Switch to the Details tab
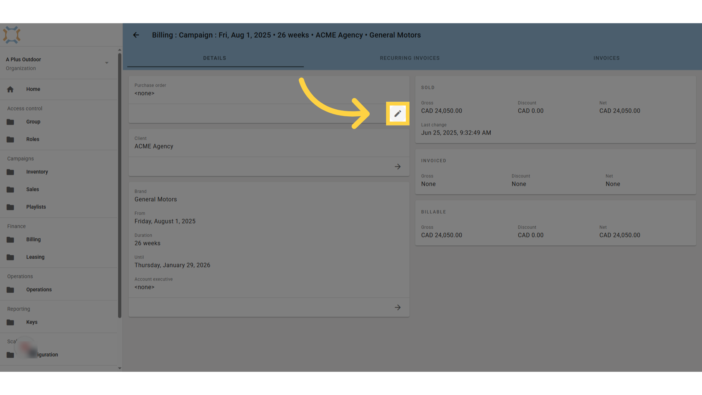Screen dimensions: 702x395 click(x=215, y=58)
